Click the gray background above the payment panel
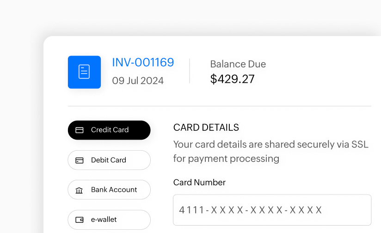Screen dimensions: 381x233 pos(185,18)
